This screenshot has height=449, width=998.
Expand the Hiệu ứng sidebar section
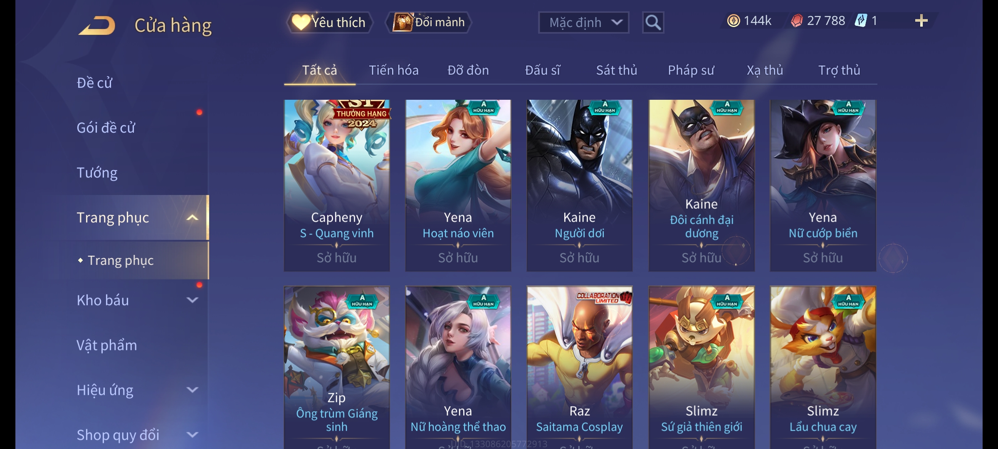pos(193,390)
